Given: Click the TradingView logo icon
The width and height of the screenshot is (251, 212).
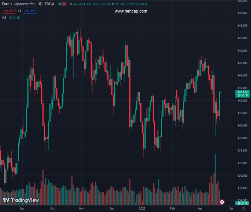Looking at the screenshot, I should click(x=6, y=200).
